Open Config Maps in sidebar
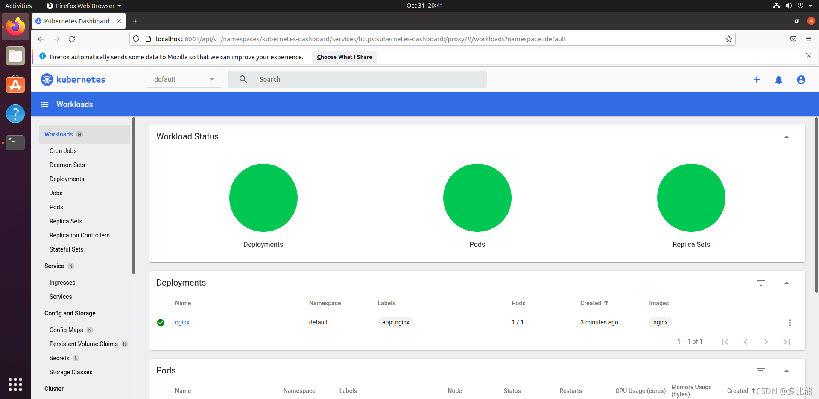Screen dimensions: 819x399 coord(66,330)
